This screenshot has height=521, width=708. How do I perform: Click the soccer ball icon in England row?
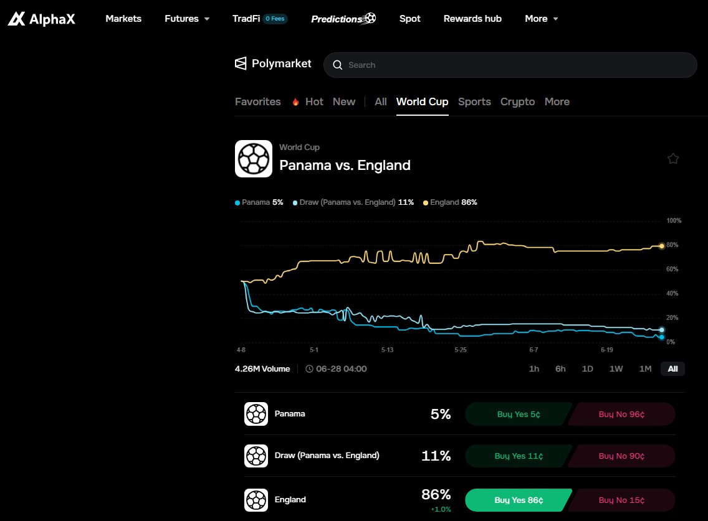click(x=256, y=500)
